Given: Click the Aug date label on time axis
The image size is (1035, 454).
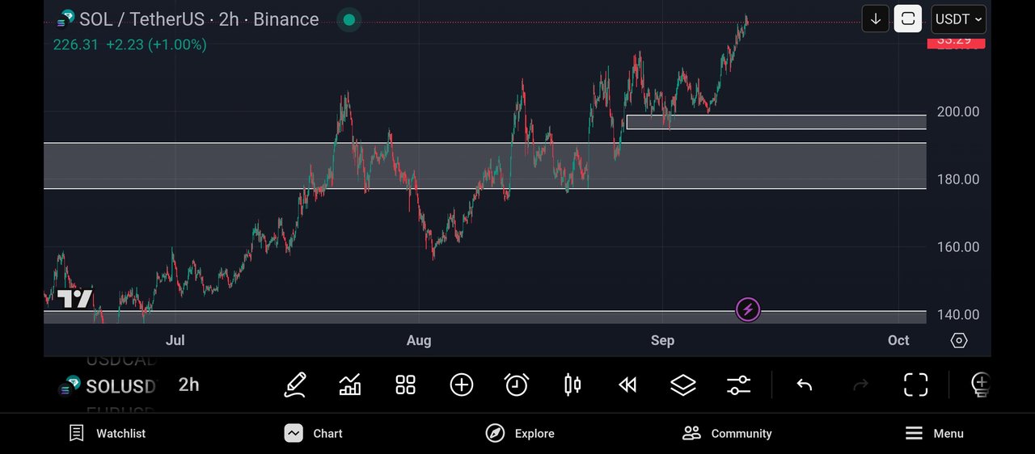Looking at the screenshot, I should (419, 341).
